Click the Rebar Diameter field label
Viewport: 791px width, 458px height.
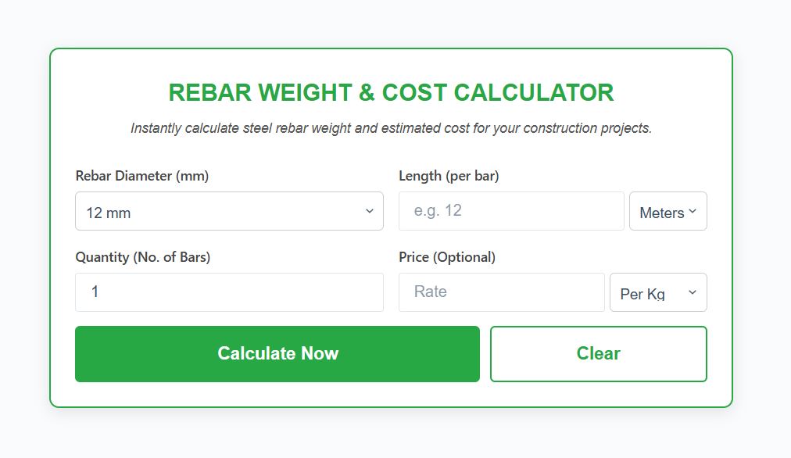[x=141, y=176]
